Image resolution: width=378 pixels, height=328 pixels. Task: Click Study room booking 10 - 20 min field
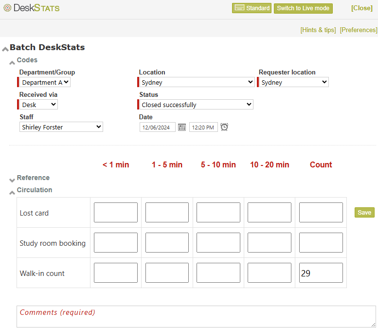coord(270,243)
